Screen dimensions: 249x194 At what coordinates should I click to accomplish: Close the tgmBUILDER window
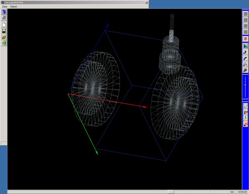(146, 2)
